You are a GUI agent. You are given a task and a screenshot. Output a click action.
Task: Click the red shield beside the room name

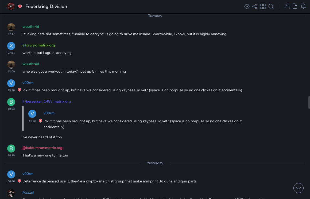[20, 6]
